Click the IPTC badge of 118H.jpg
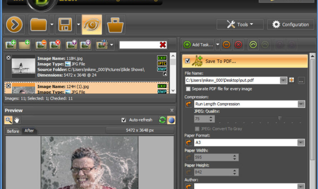318x189 pixels. (162, 63)
